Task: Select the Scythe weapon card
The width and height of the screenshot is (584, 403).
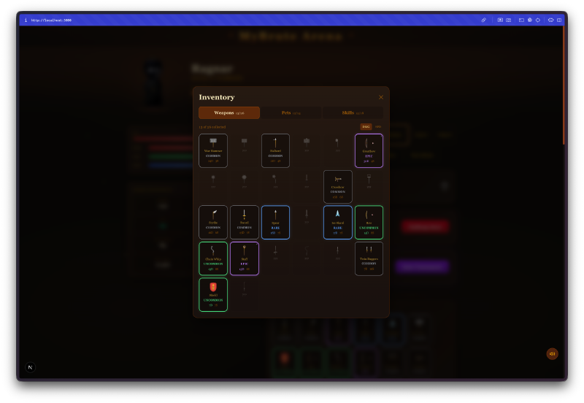Action: pos(213,222)
